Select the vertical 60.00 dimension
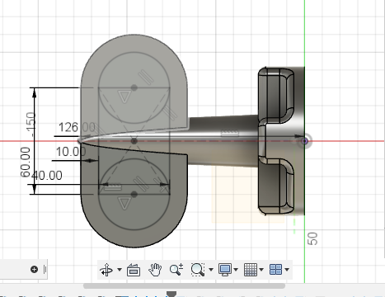This screenshot has width=385, height=297. (26, 162)
